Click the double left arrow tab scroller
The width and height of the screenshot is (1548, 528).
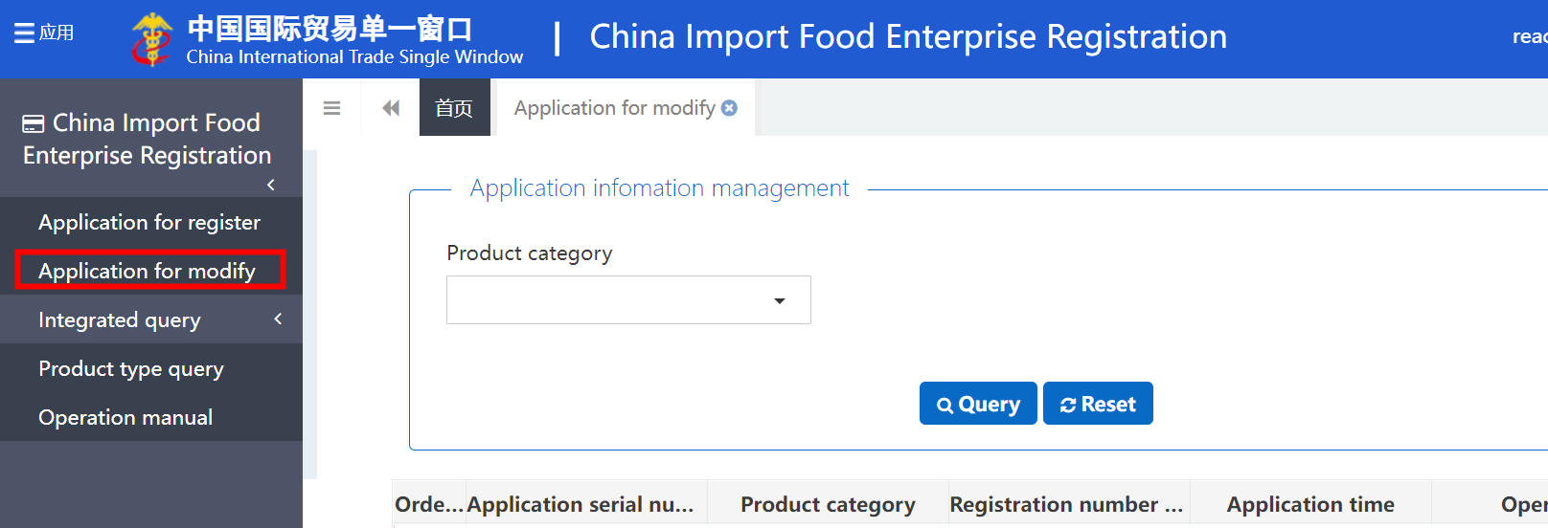(x=391, y=108)
